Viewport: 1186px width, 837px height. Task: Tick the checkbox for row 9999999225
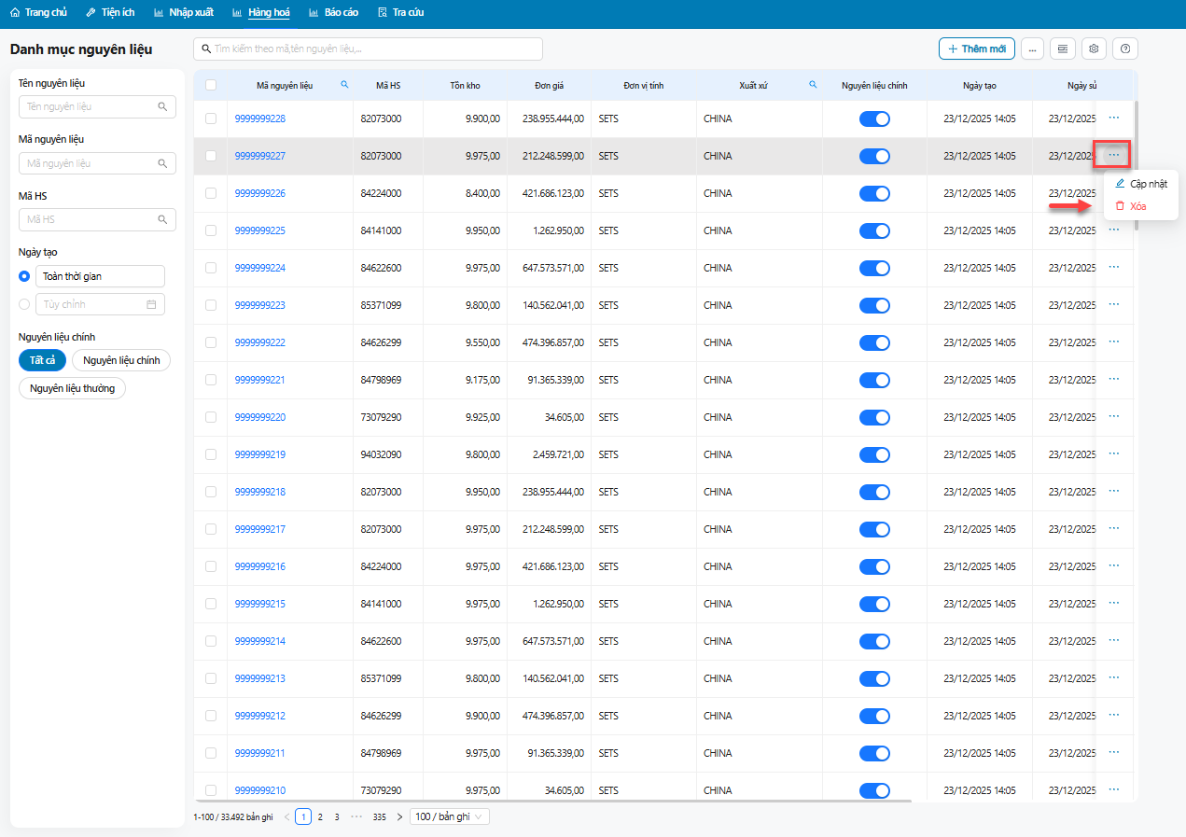coord(211,230)
